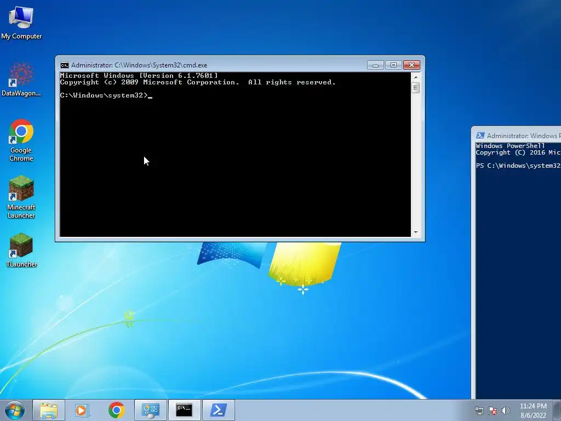Close the cmd.exe window
Image resolution: width=561 pixels, height=421 pixels.
(411, 65)
